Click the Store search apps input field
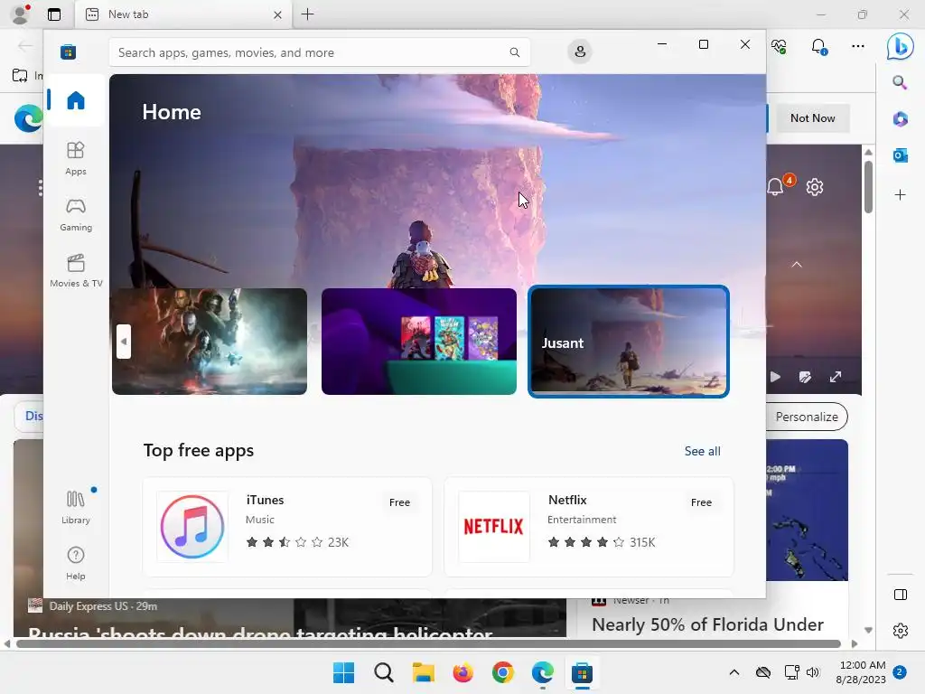This screenshot has height=694, width=925. (x=319, y=52)
